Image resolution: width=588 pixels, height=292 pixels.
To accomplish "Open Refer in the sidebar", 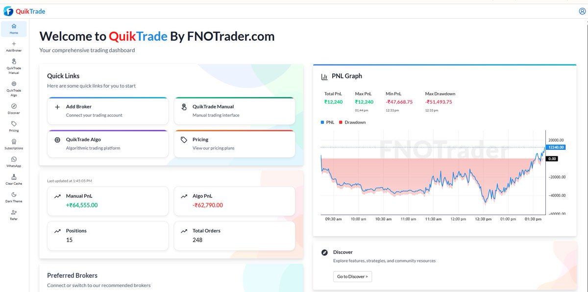I will coord(14,215).
